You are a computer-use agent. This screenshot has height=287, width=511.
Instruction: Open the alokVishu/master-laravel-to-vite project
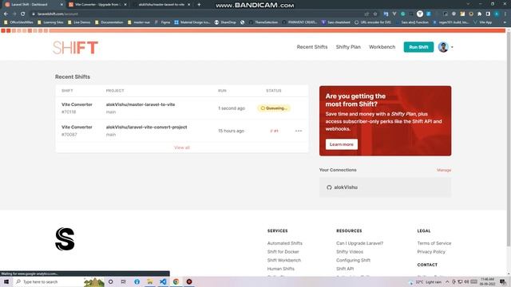pyautogui.click(x=141, y=104)
